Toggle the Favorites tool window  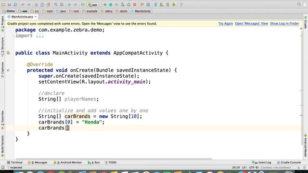pos(2,120)
